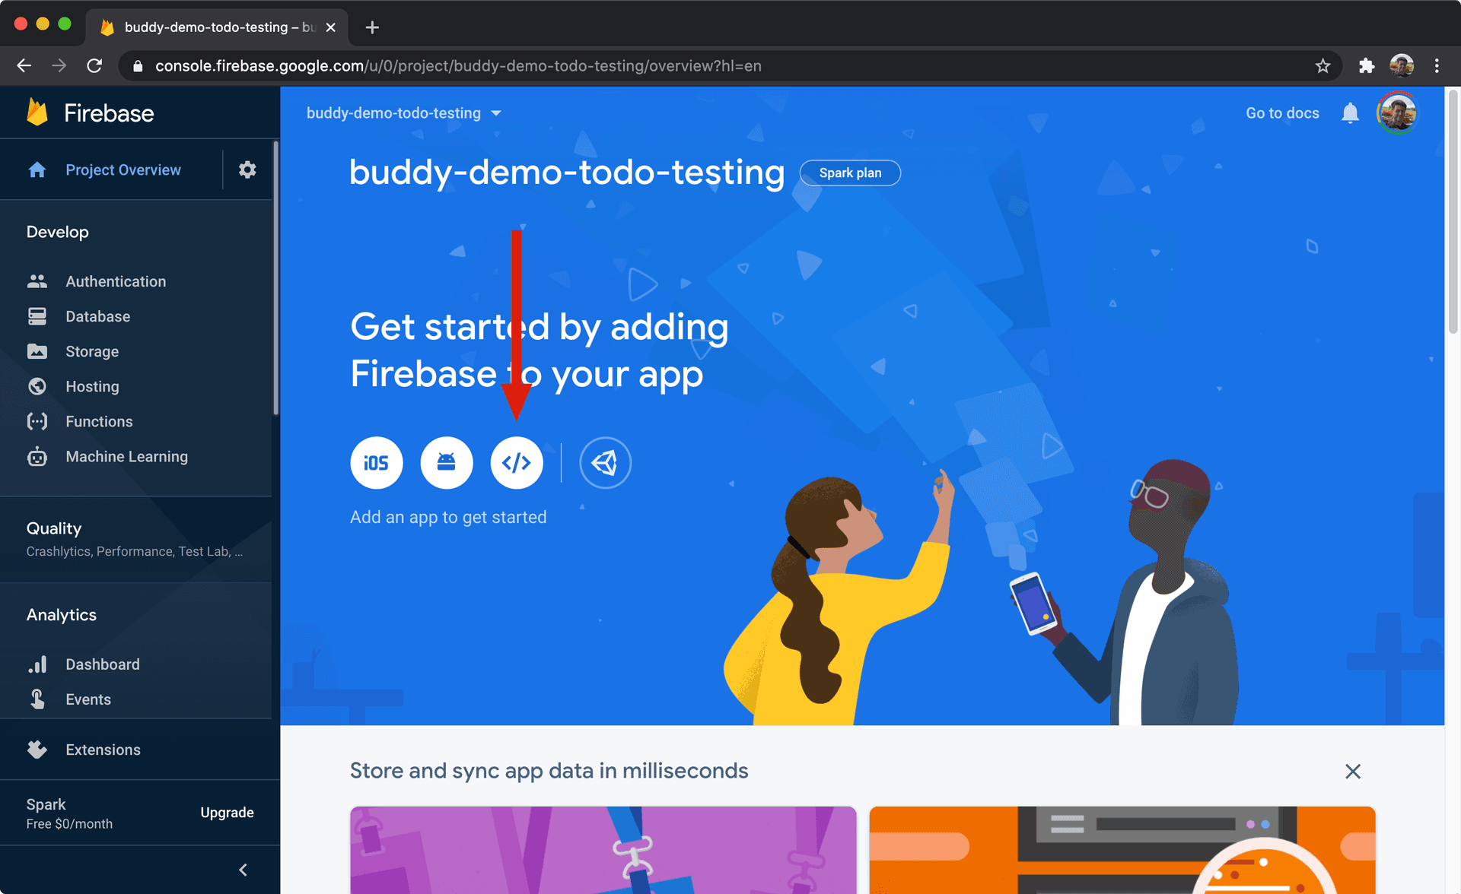
Task: Open notifications bell icon
Action: pos(1350,113)
